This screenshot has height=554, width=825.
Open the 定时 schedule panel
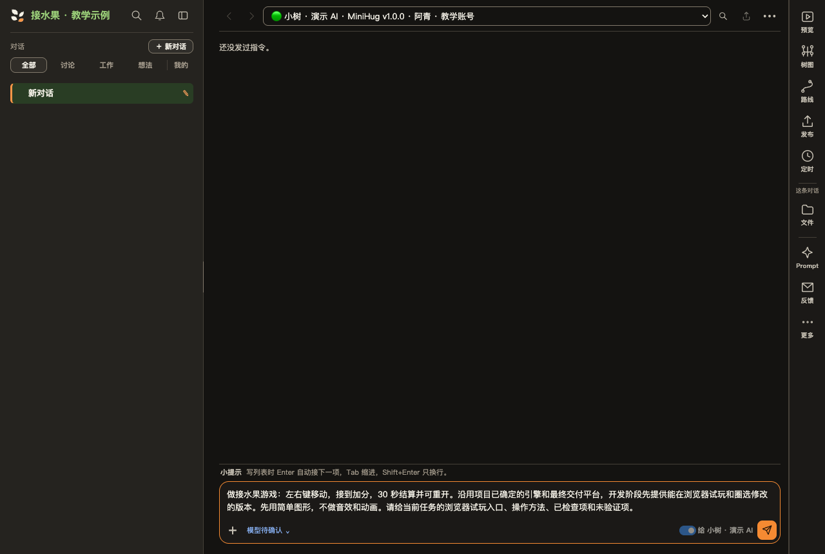(807, 161)
